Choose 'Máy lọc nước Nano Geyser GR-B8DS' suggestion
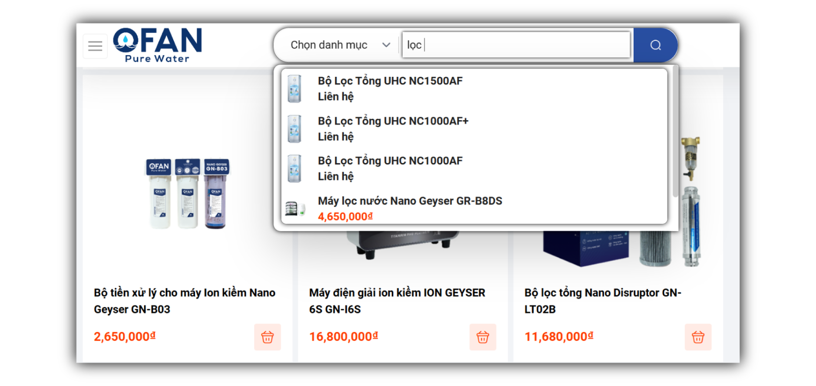The image size is (816, 386). click(x=410, y=201)
